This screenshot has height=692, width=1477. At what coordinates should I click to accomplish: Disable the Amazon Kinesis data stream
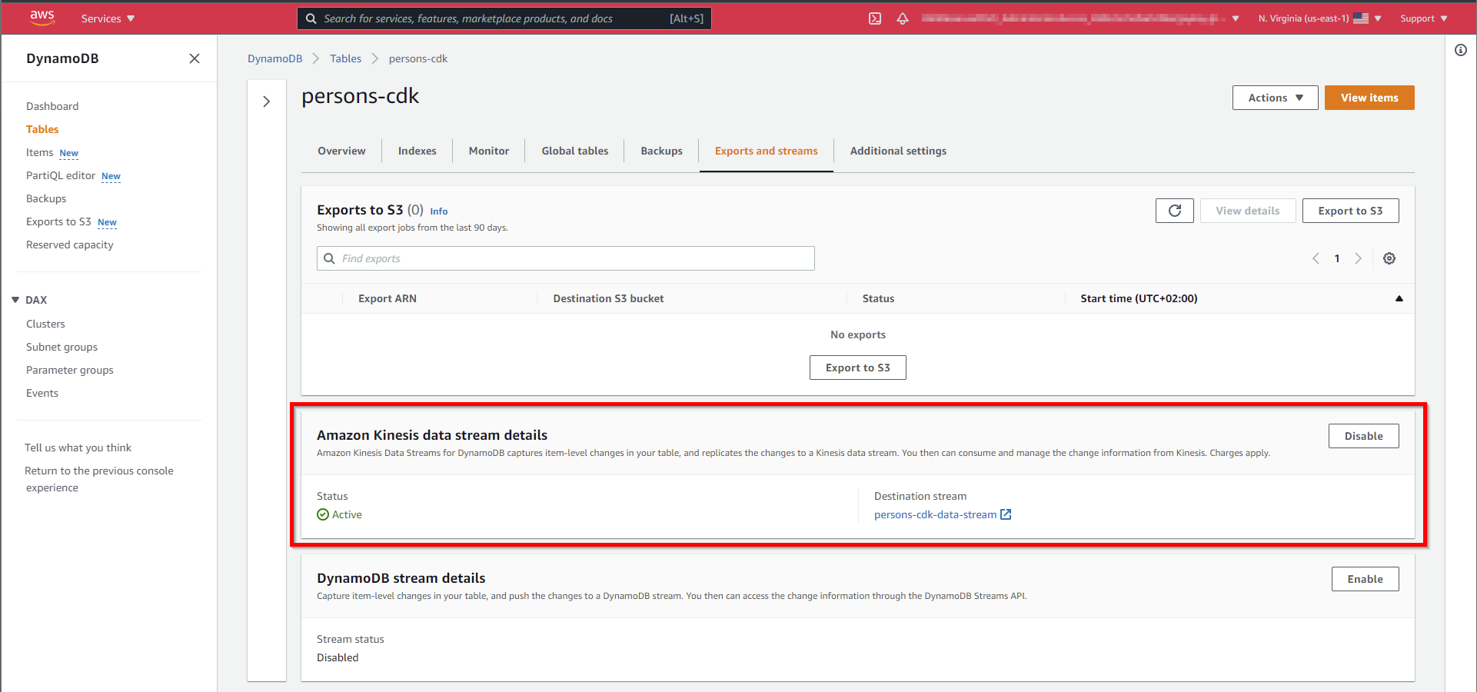[x=1363, y=436]
